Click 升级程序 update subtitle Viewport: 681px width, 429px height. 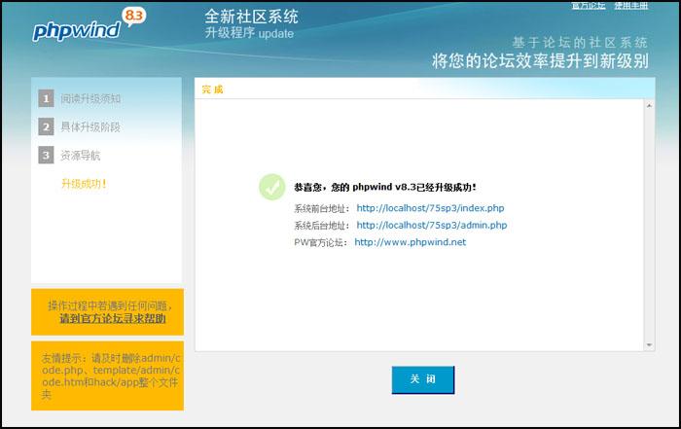(249, 33)
